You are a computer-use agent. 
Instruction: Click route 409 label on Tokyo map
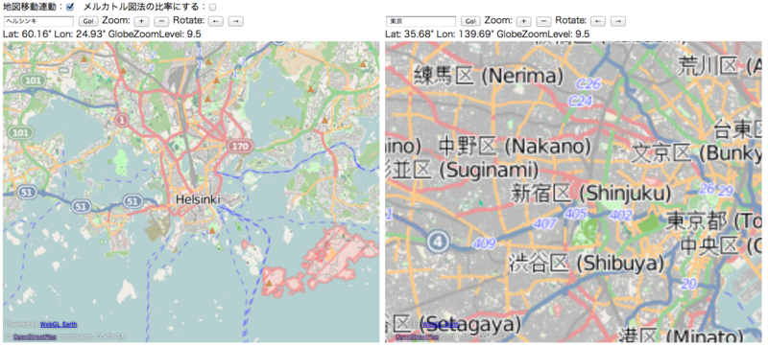tap(485, 243)
